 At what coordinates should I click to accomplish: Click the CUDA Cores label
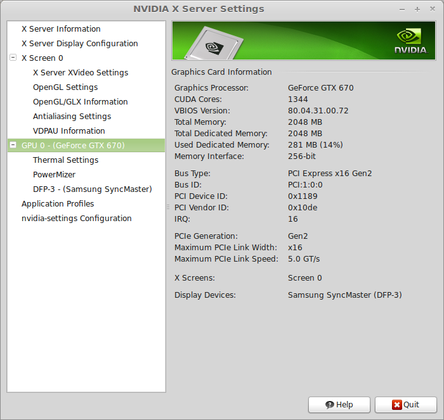(198, 99)
